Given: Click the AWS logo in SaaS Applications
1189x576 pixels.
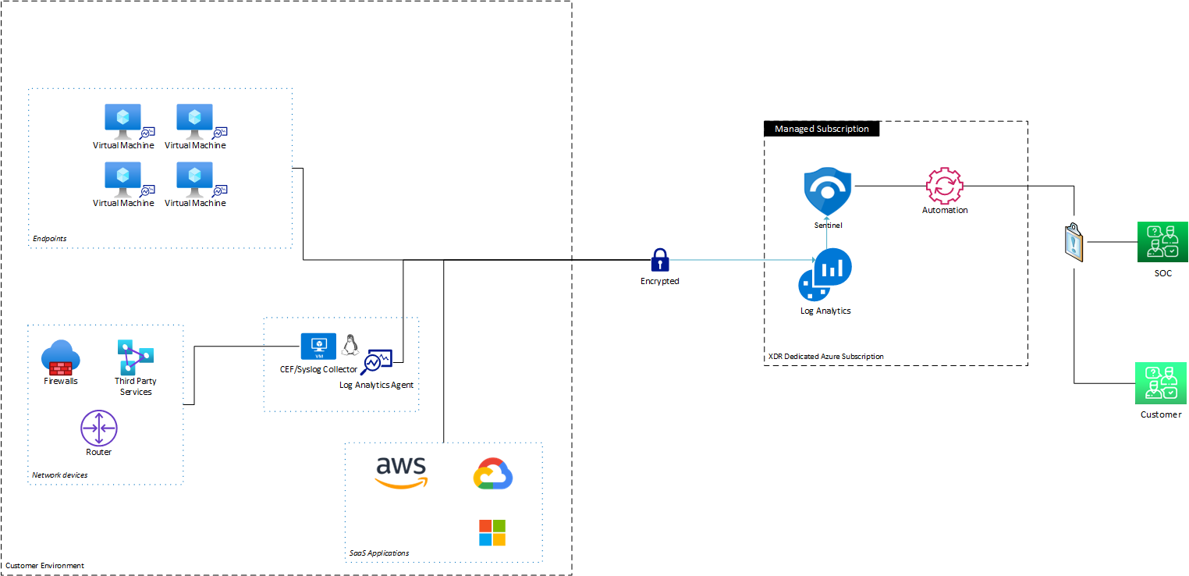Looking at the screenshot, I should pos(401,471).
